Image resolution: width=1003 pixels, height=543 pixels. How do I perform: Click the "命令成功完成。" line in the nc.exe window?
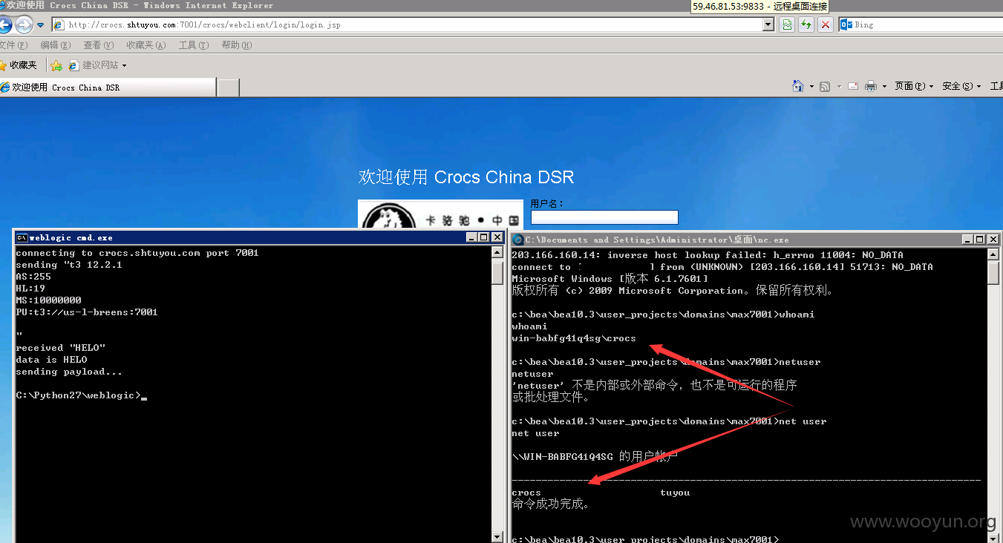[x=551, y=504]
